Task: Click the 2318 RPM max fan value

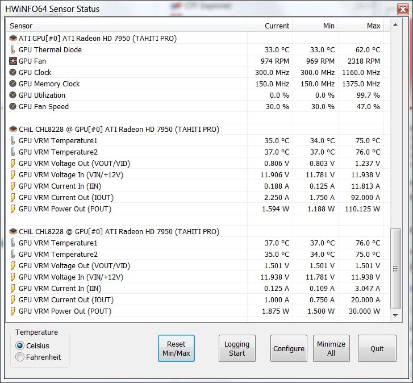Action: [x=364, y=61]
